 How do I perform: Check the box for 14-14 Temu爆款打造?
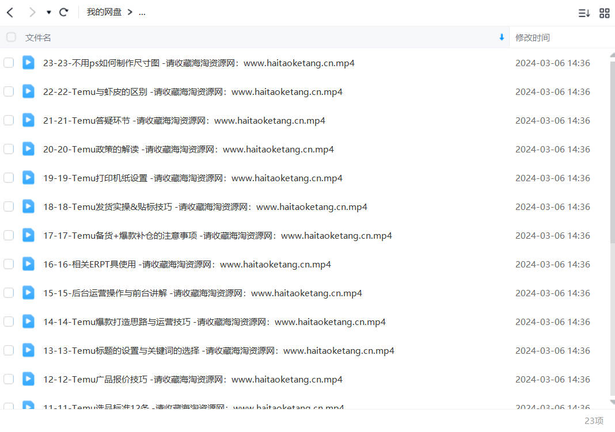[x=9, y=322]
